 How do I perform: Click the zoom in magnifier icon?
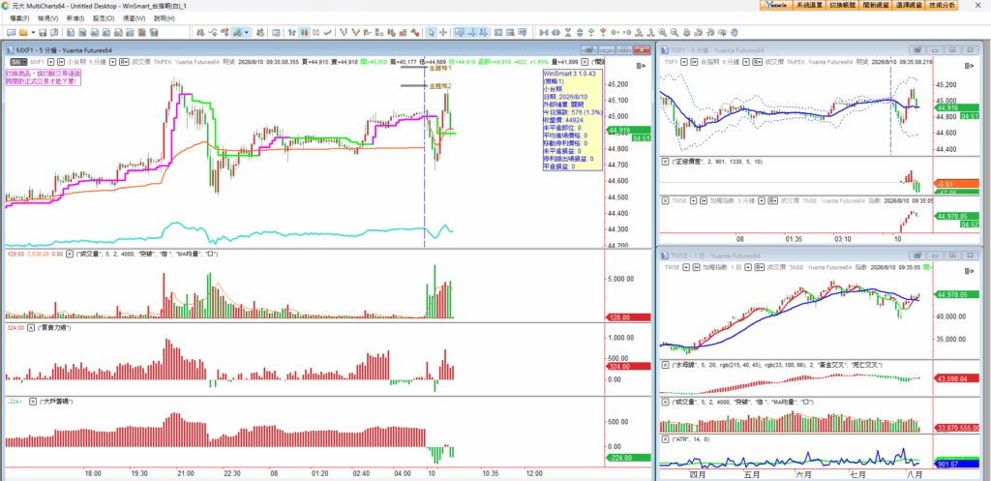tap(662, 32)
